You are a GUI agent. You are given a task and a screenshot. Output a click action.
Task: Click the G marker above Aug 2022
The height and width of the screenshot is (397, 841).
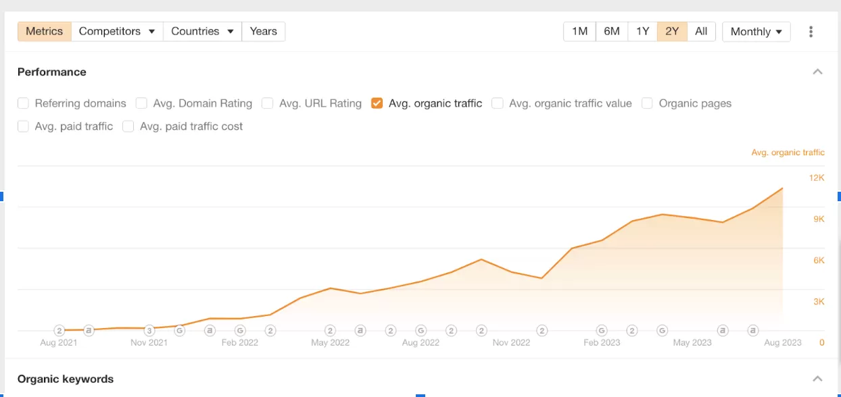point(420,331)
